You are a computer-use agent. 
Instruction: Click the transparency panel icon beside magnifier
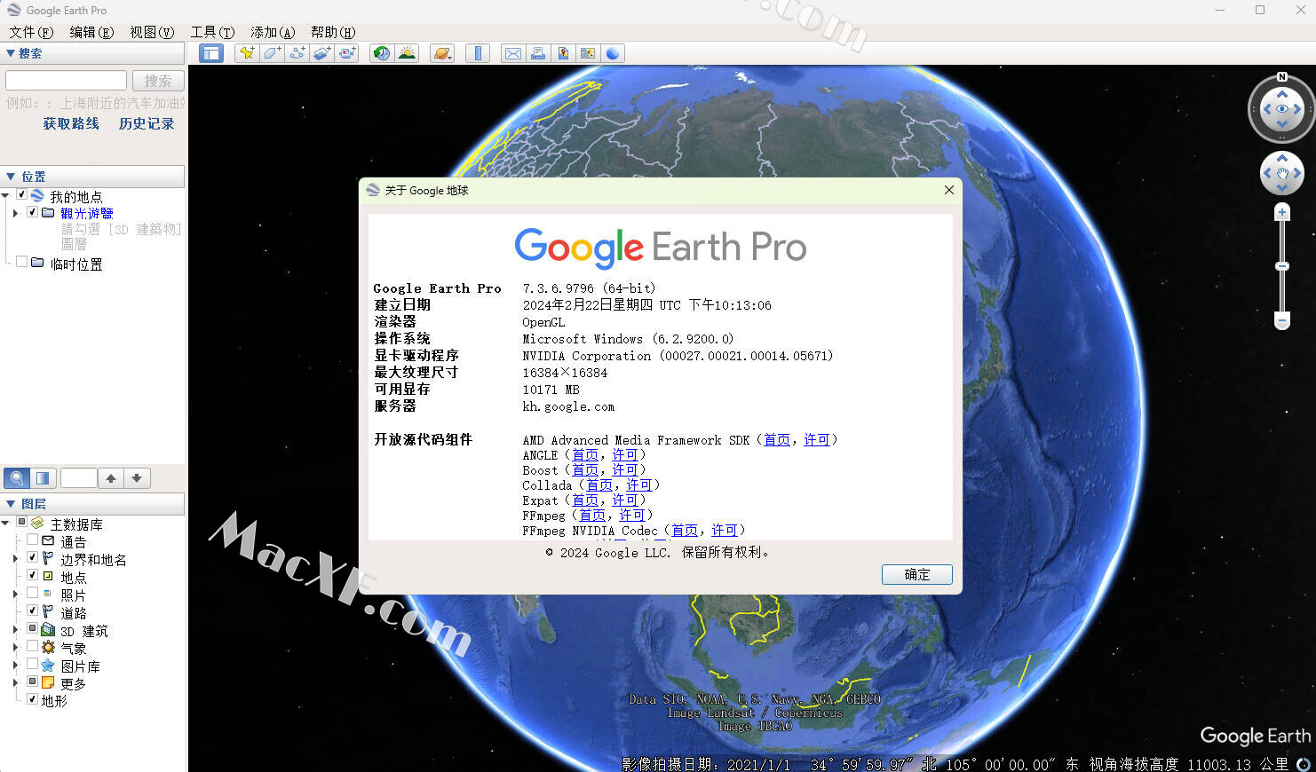[43, 478]
